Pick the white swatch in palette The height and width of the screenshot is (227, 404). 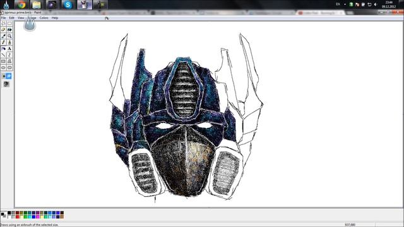pos(9,217)
